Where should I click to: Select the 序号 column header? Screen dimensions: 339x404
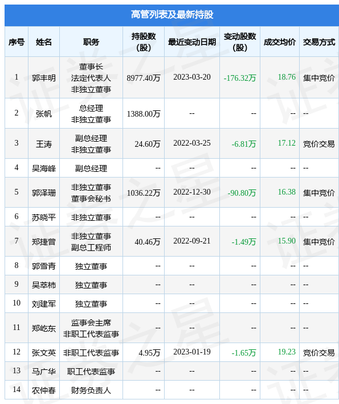click(17, 42)
